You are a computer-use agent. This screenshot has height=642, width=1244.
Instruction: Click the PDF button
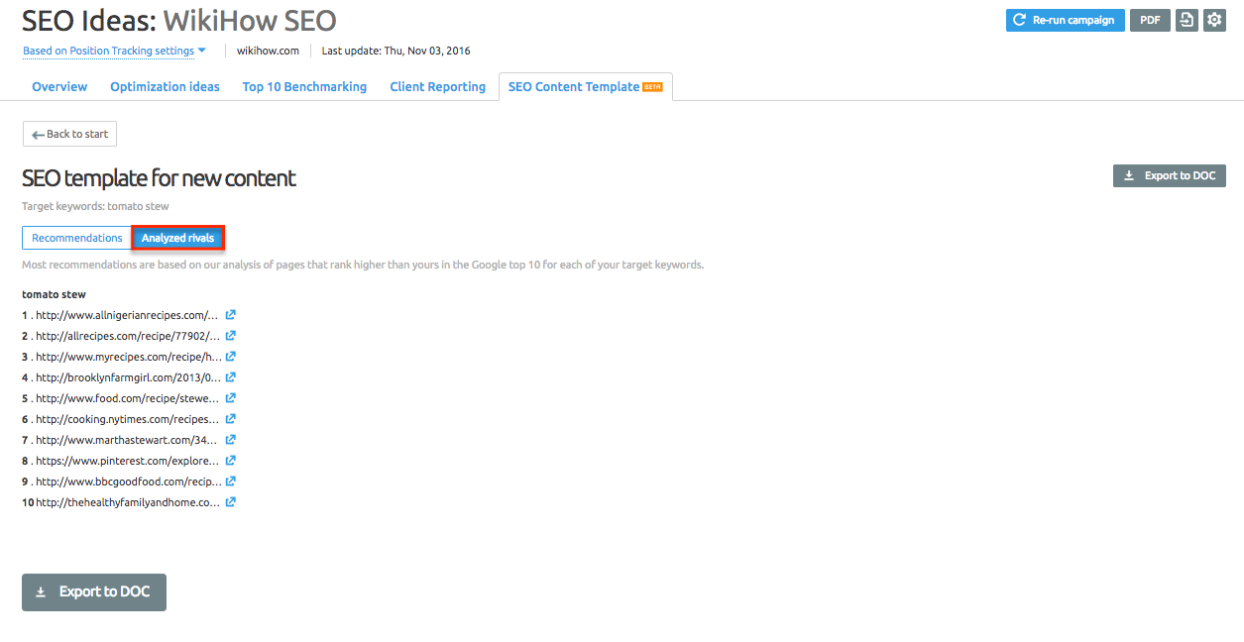click(1150, 20)
